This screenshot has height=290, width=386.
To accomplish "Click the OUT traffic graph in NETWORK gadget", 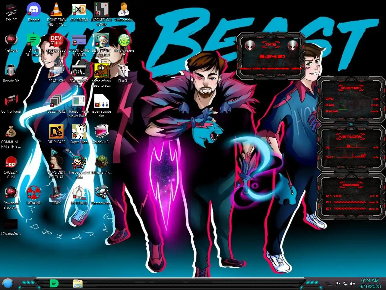I will click(x=352, y=156).
